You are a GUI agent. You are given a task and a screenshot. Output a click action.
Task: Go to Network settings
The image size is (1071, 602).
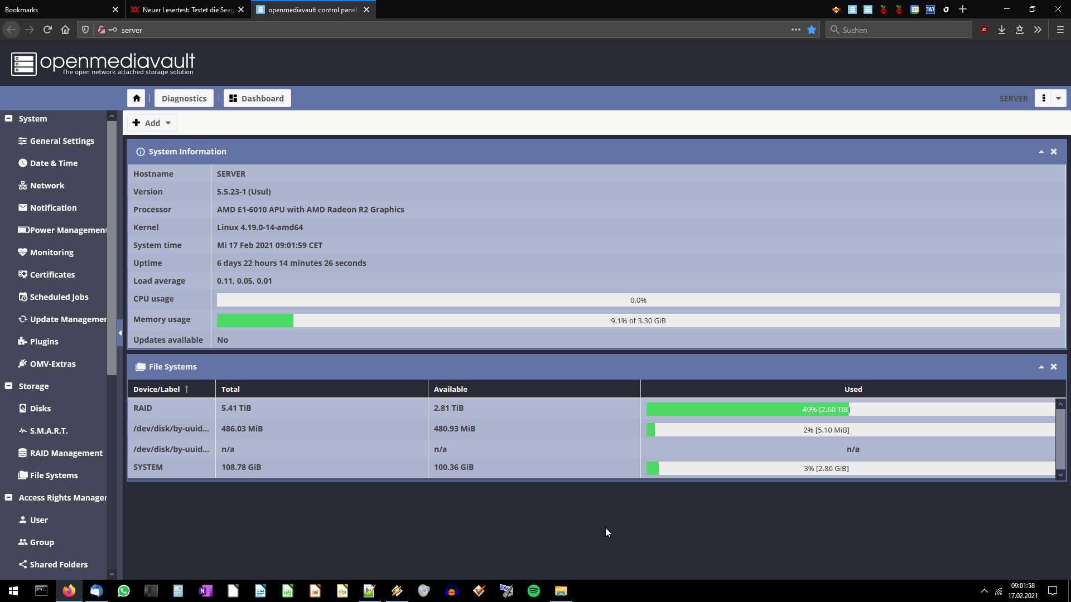41,186
